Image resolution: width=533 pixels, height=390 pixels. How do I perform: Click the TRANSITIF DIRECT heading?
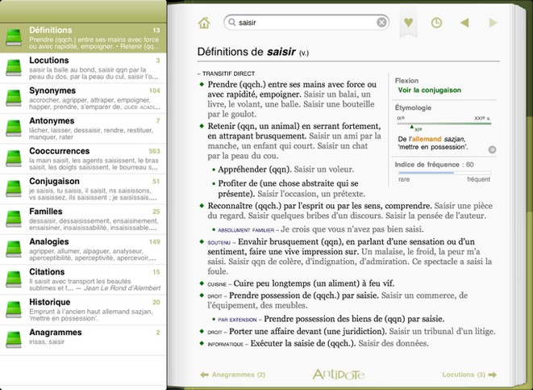[228, 73]
